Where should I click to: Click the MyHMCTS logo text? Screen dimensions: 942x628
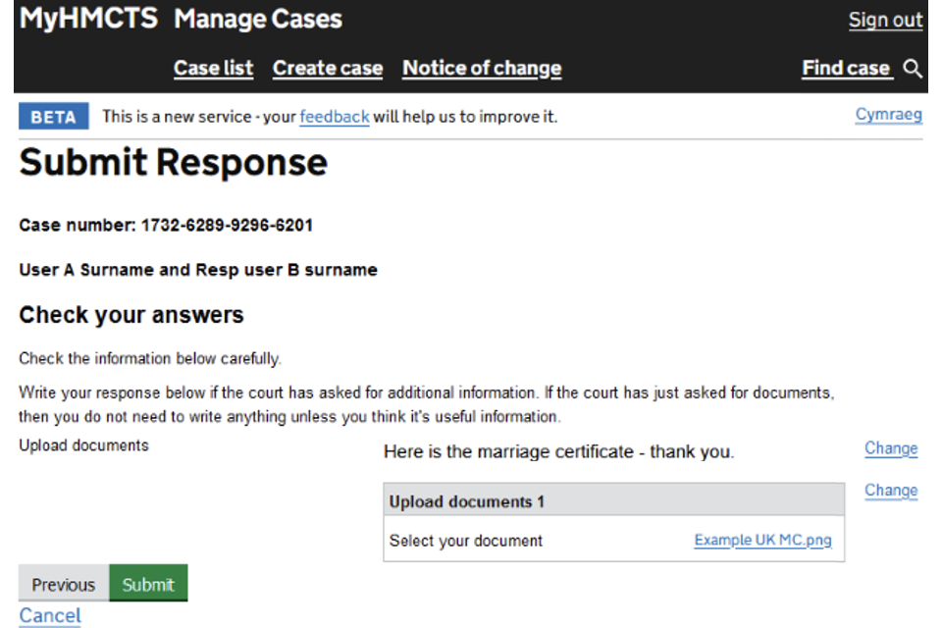coord(88,19)
